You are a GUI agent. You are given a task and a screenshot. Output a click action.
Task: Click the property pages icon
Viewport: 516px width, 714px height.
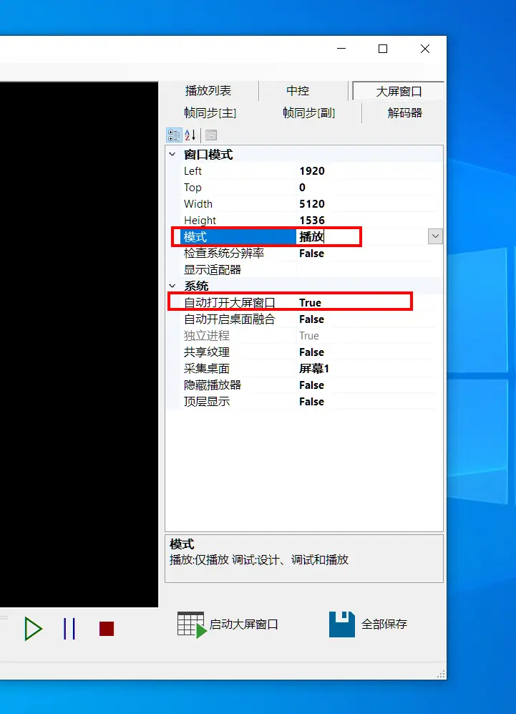tap(211, 135)
